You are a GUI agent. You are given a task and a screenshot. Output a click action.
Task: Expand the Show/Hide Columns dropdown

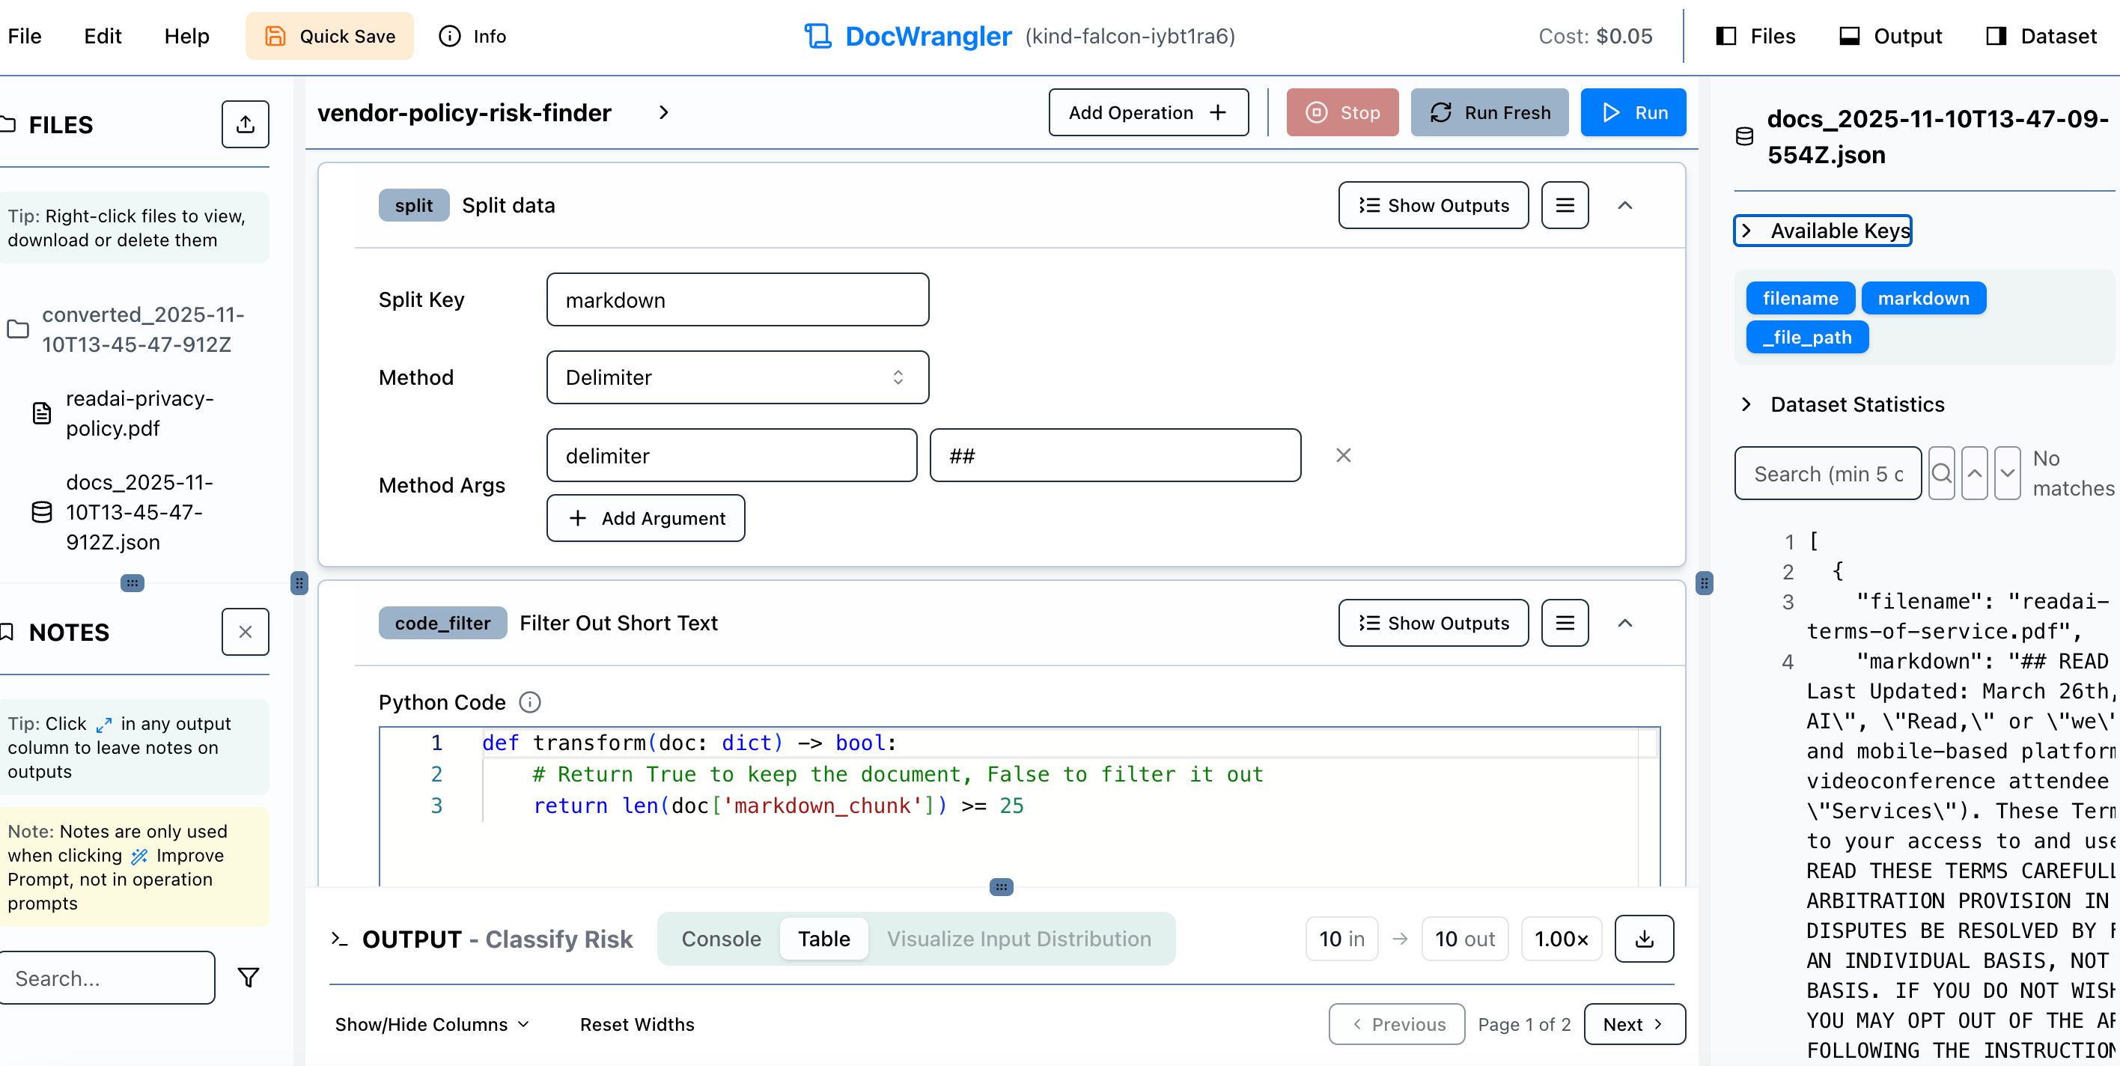[431, 1024]
